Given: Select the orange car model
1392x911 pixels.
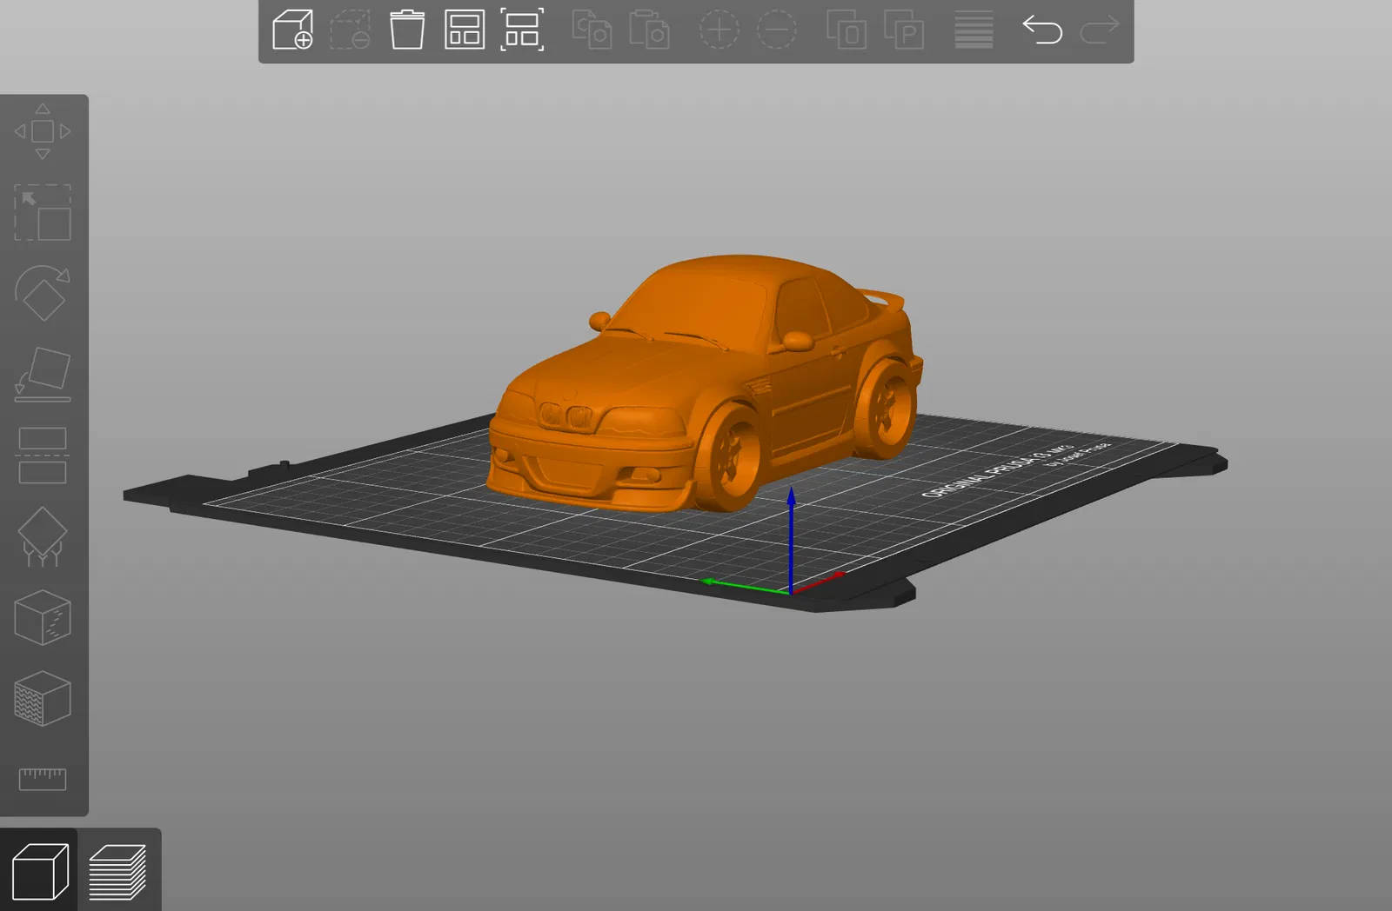Looking at the screenshot, I should [705, 383].
